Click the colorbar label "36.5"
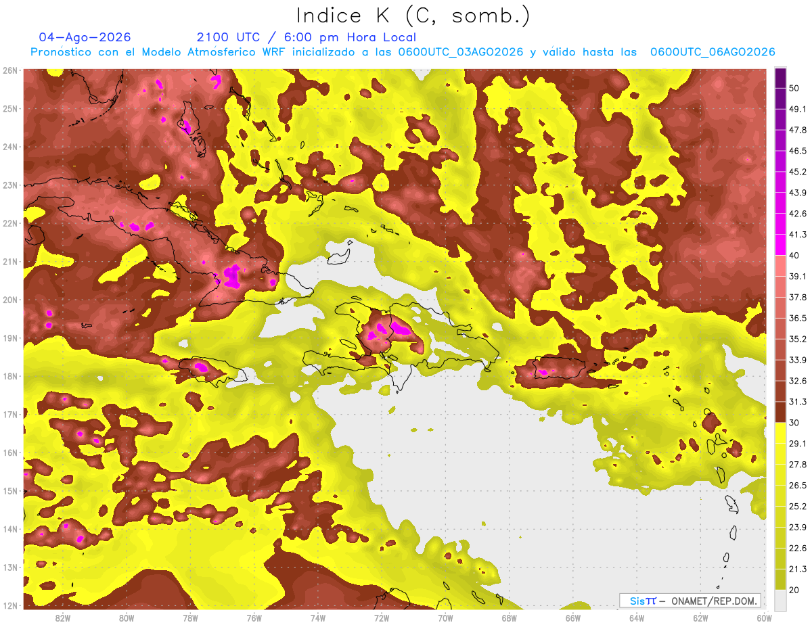 pos(798,318)
